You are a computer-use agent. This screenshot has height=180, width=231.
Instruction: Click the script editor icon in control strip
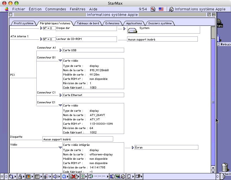point(118,177)
